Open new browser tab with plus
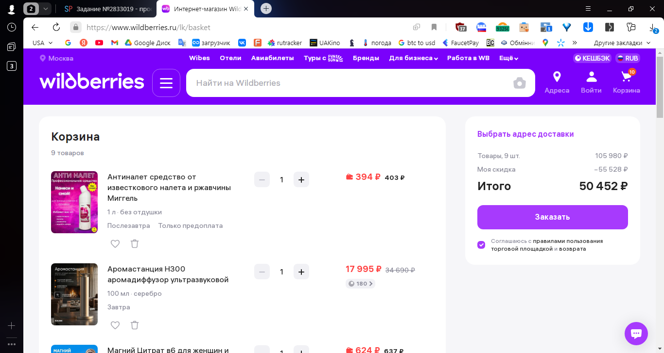 [x=266, y=9]
